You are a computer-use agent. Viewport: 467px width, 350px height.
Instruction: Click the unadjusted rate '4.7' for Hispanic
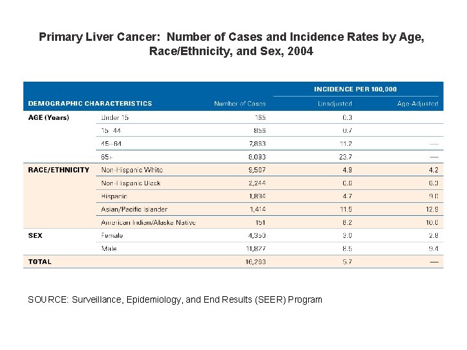tap(347, 196)
